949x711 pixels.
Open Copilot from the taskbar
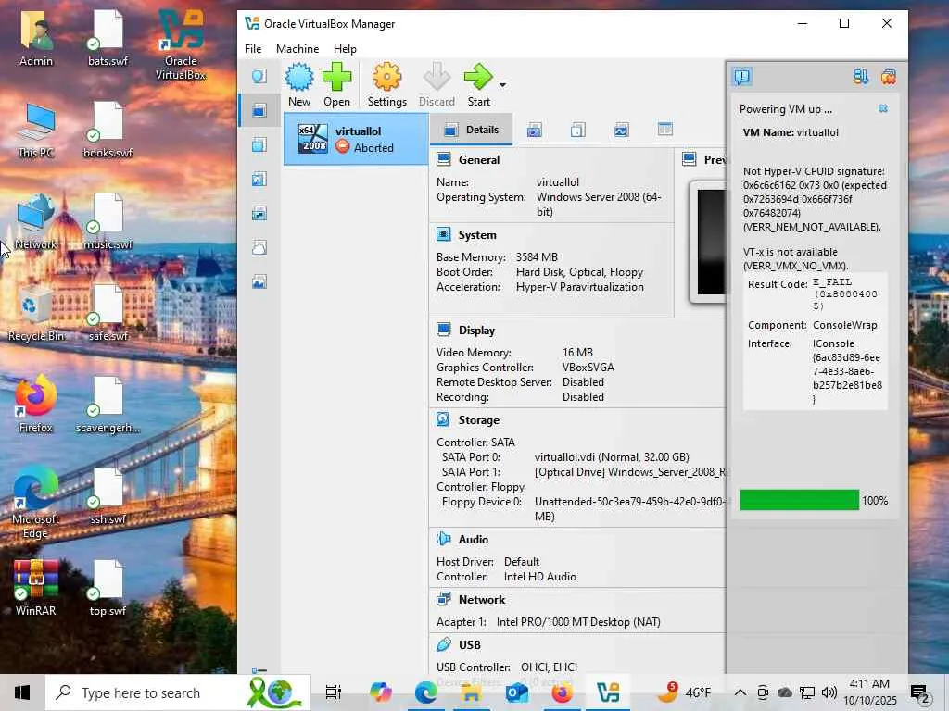pyautogui.click(x=381, y=692)
